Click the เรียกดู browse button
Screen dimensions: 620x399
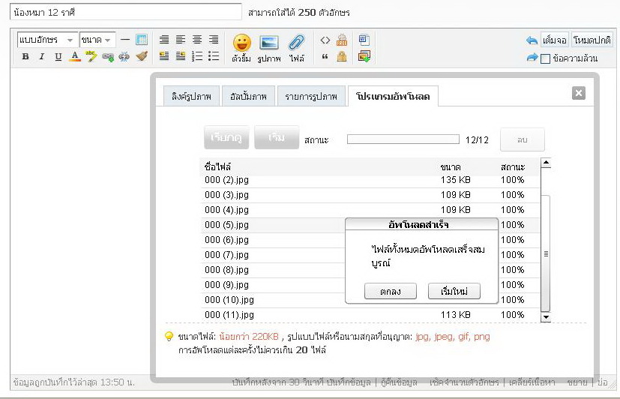coord(226,137)
